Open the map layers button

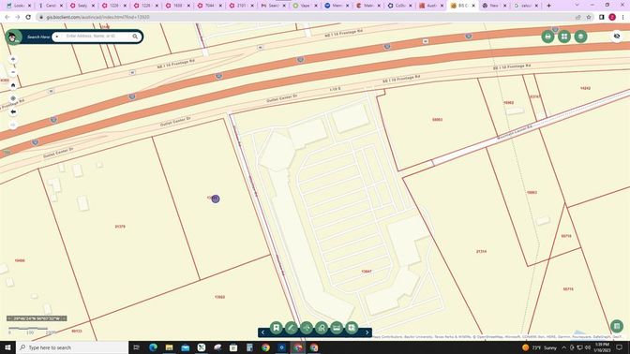pyautogui.click(x=580, y=37)
